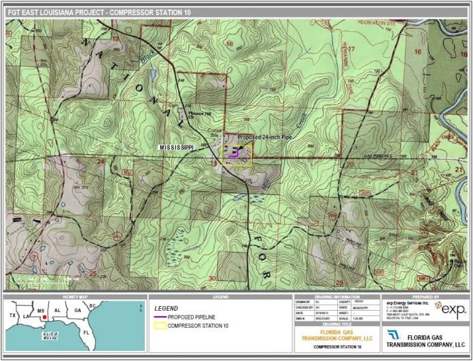Click the 'Proposed 24-inch Pipe' annotation

tap(264, 137)
